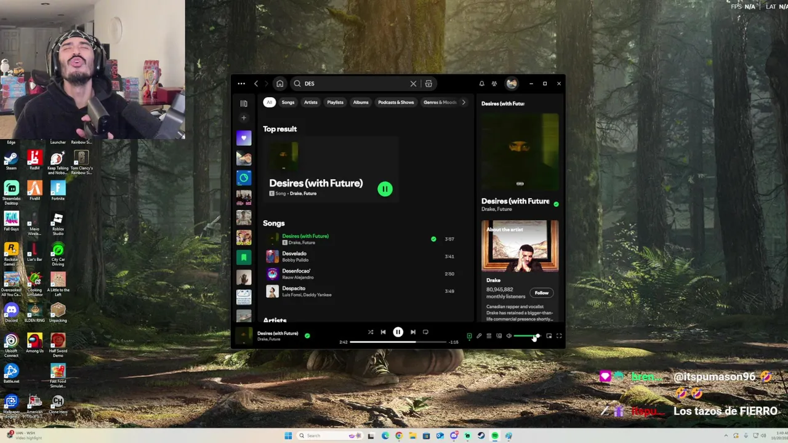The width and height of the screenshot is (788, 443).
Task: Open the Liked Songs playlist
Action: click(x=244, y=138)
